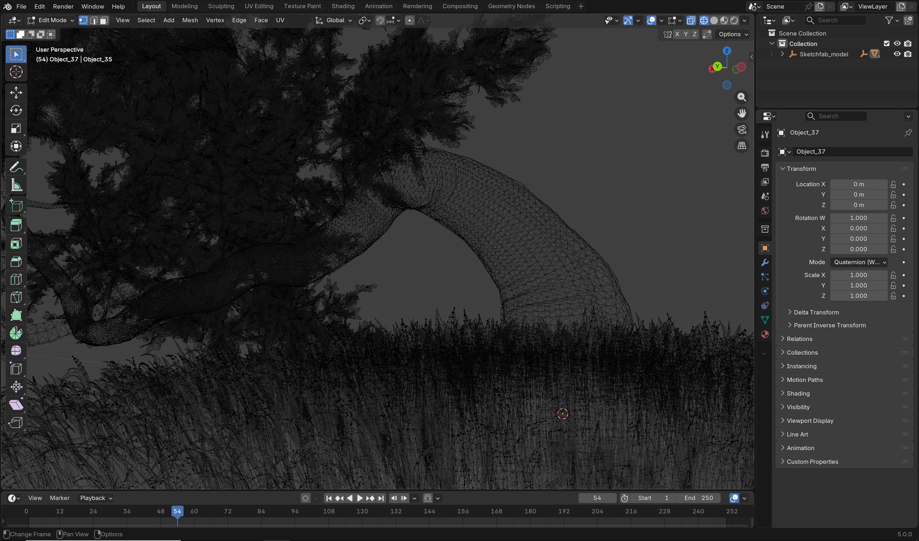Open rotation Mode Quaternion dropdown
This screenshot has height=541, width=919.
click(x=859, y=262)
